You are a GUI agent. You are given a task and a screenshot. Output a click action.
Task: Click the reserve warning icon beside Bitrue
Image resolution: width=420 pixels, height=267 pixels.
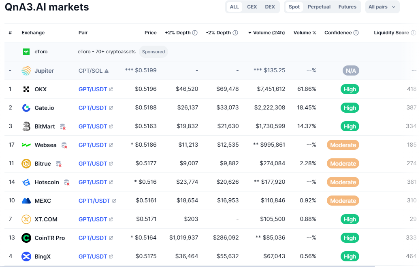click(x=59, y=164)
